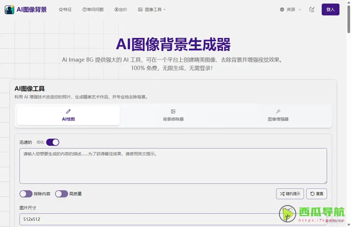The height and width of the screenshot is (227, 351).
Task: Click the page vertical scrollbar thumb
Action: coord(349,19)
